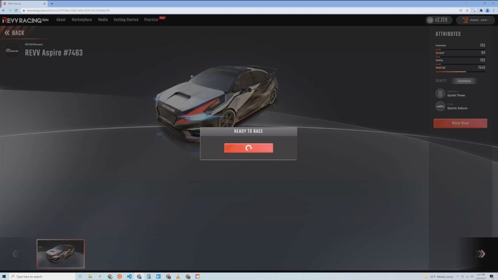Screen dimensions: 498x280
Task: Click the REVV Motorsport brand logo circle
Action: [12, 50]
